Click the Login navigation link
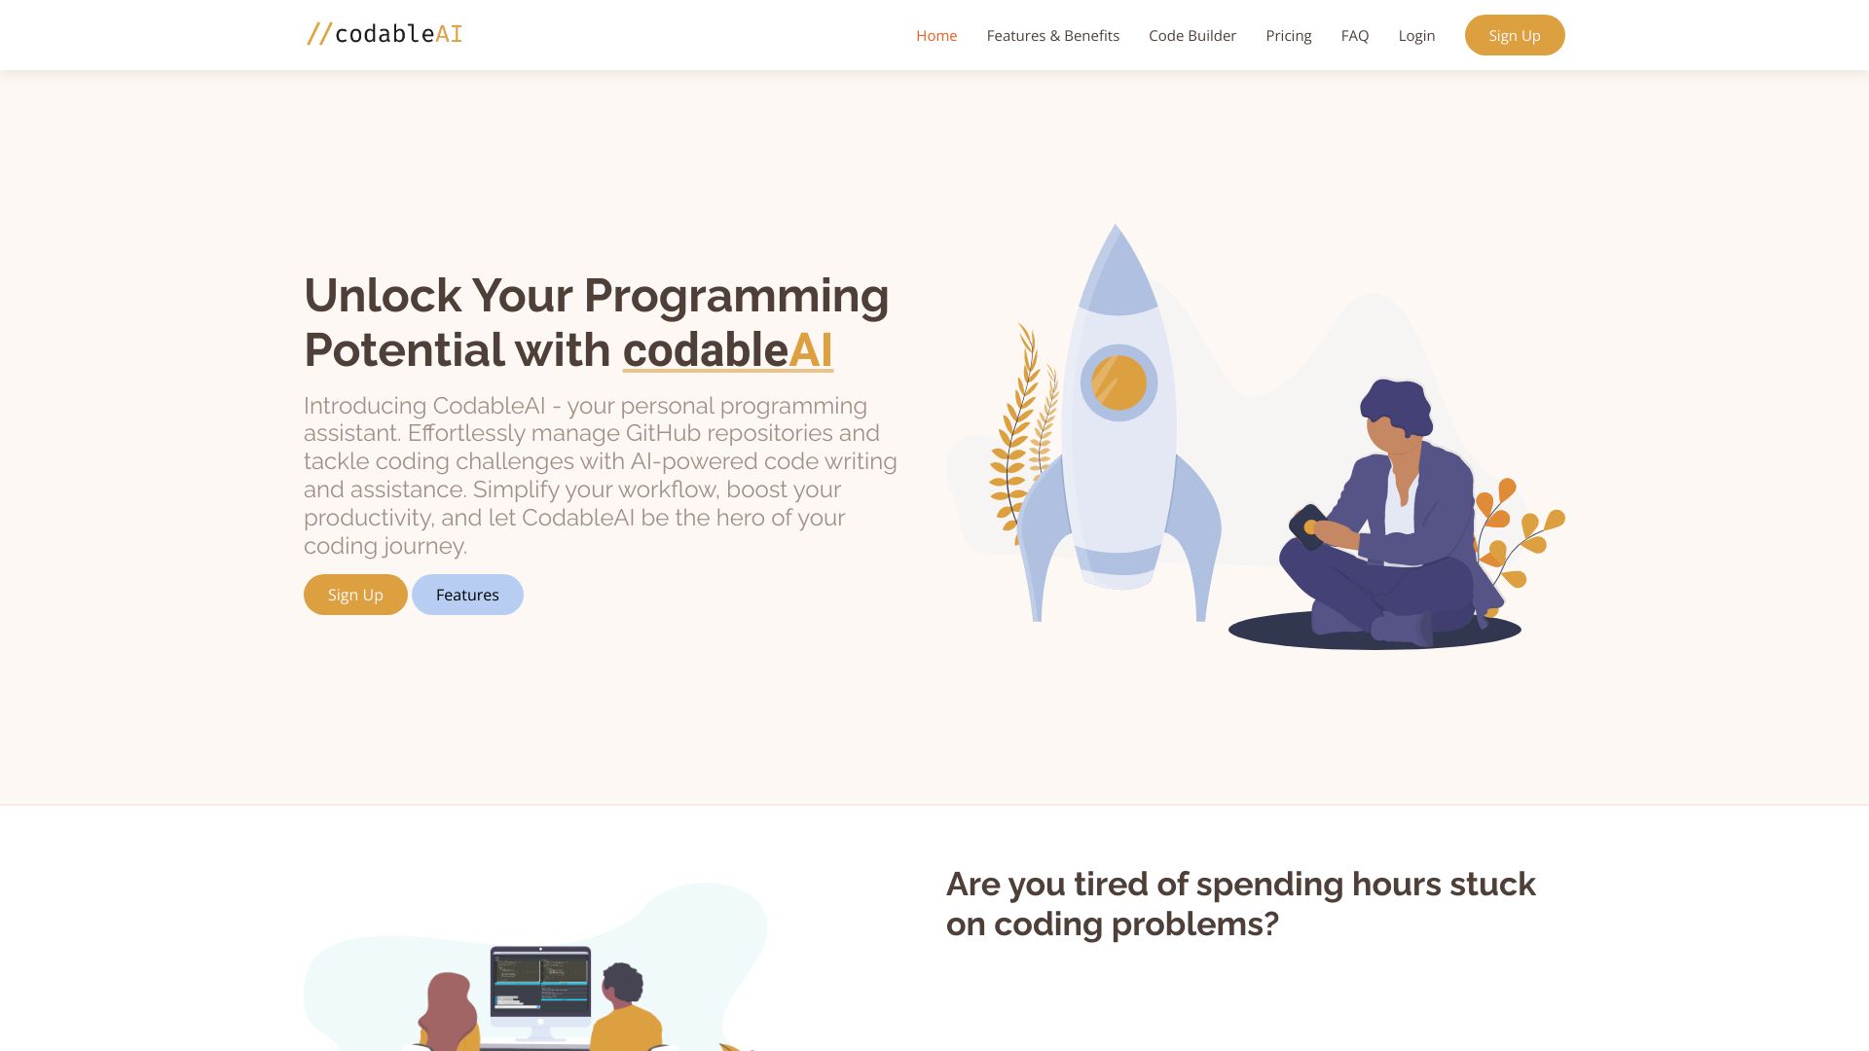This screenshot has height=1051, width=1869. [1416, 35]
